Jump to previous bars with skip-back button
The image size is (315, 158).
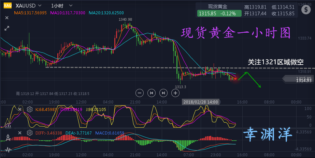[152, 92]
